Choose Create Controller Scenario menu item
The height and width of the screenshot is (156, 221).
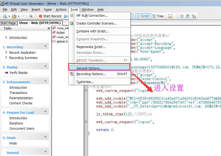pyautogui.click(x=100, y=23)
